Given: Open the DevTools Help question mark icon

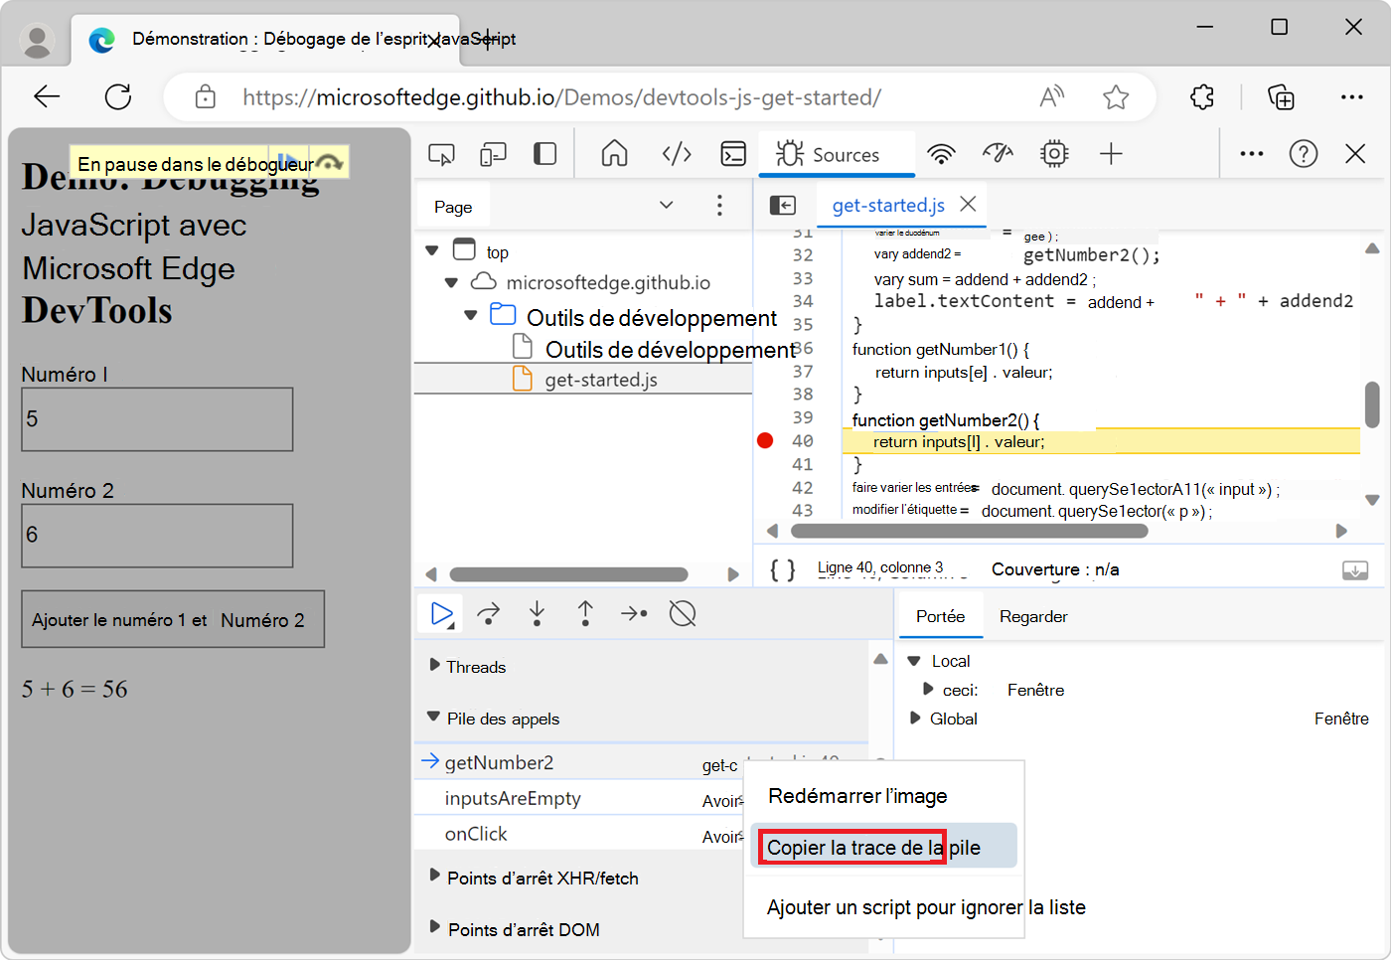Looking at the screenshot, I should coord(1304,154).
